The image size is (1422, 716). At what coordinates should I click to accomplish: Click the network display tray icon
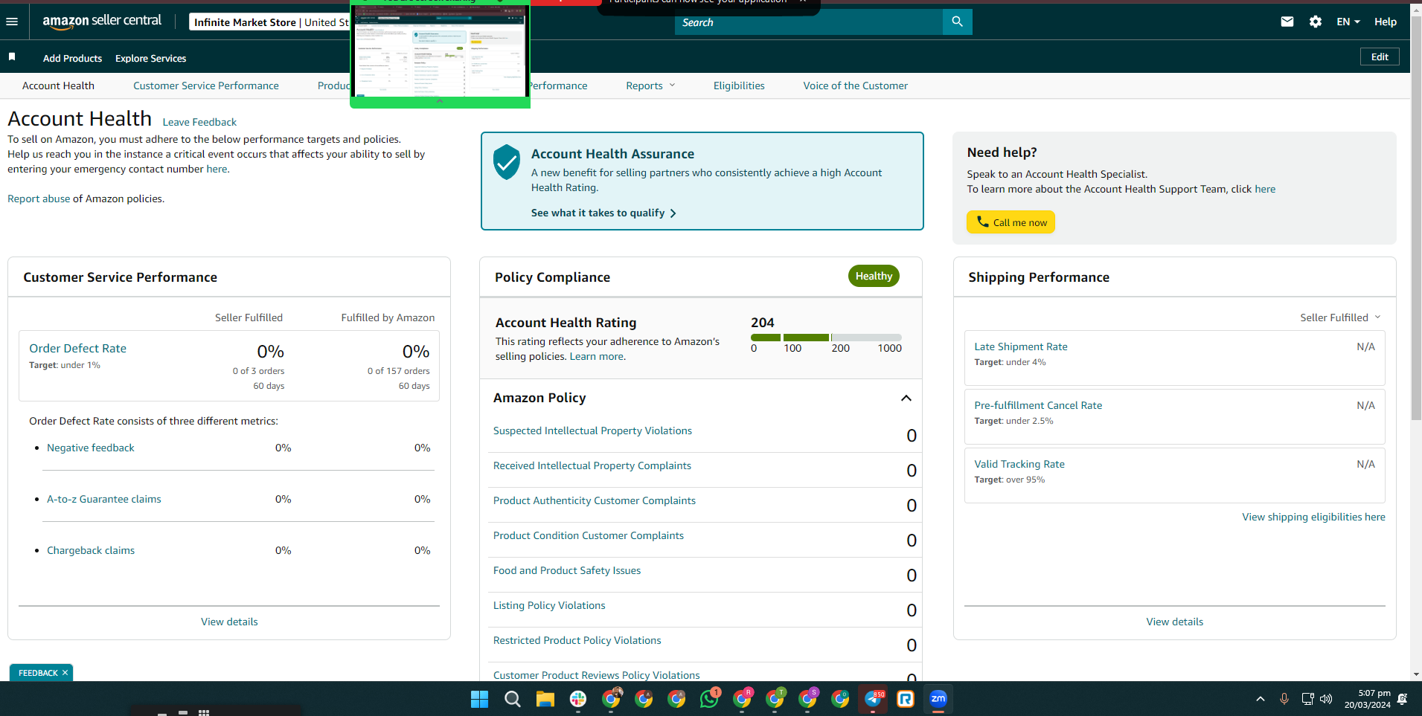tap(1307, 699)
